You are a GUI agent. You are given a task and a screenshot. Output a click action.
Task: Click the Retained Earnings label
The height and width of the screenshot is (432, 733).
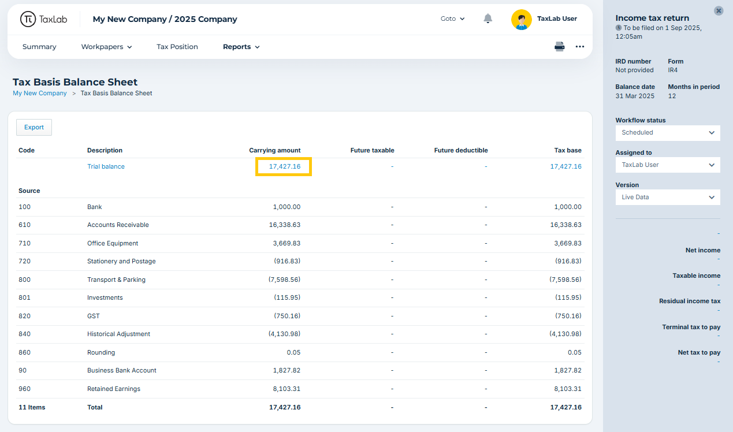click(114, 389)
